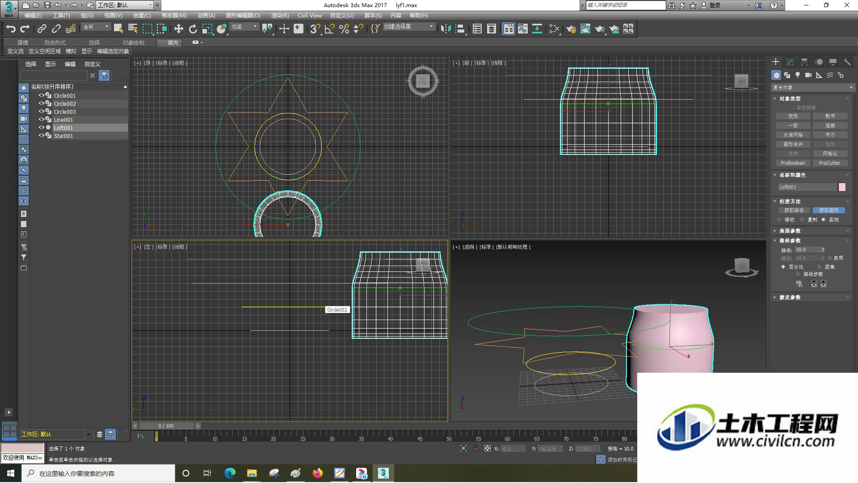Select the 移动 radio option
Viewport: 858px width, 483px height.
(x=779, y=220)
